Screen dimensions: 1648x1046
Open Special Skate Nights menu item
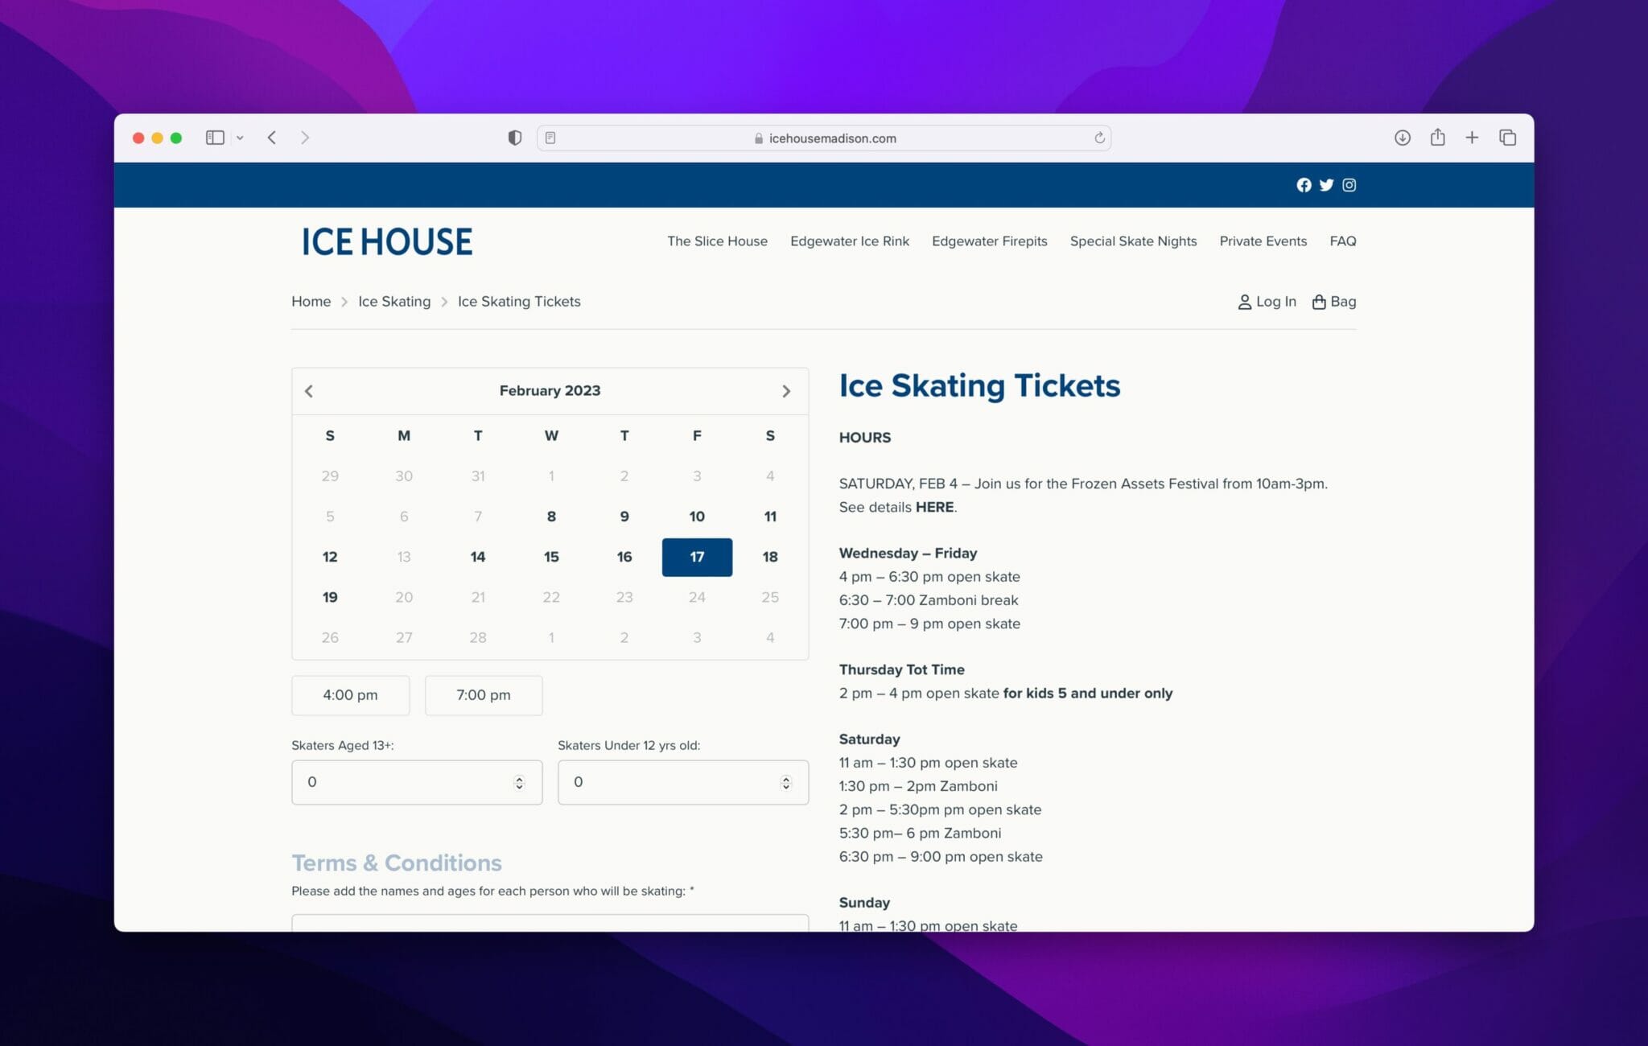1133,241
